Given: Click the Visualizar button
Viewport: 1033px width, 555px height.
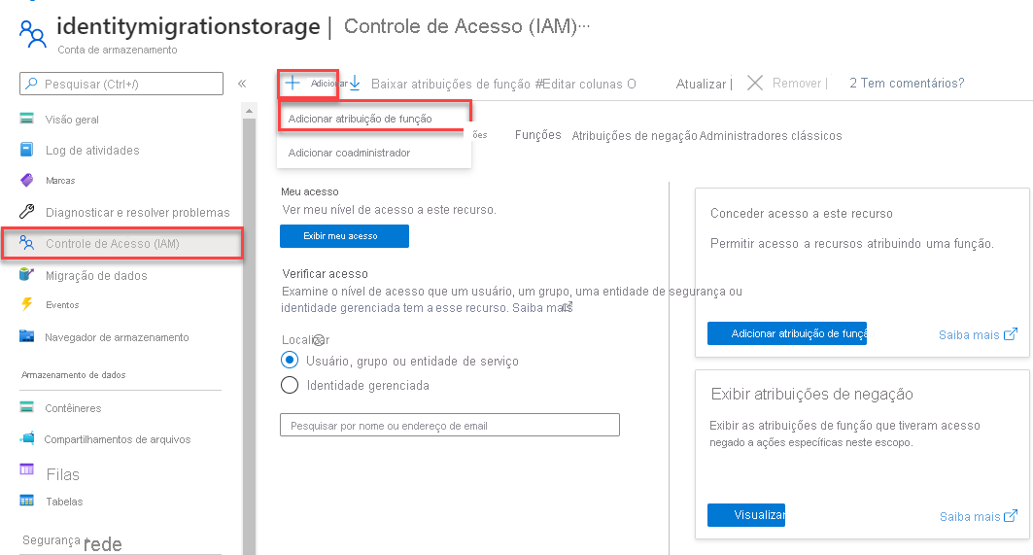Looking at the screenshot, I should pyautogui.click(x=745, y=515).
